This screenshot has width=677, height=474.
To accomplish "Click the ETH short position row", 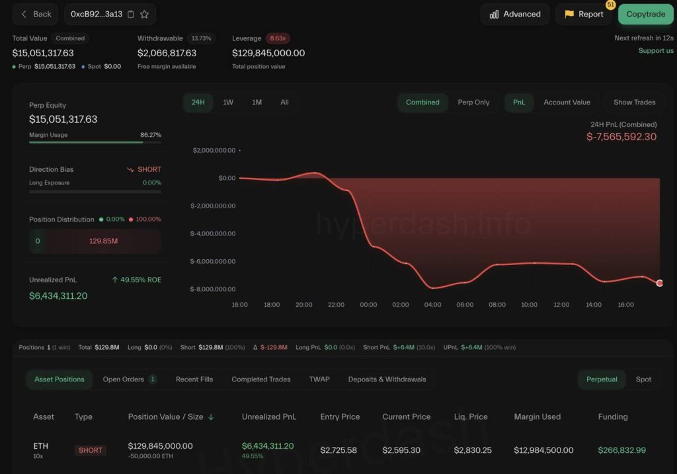I will 331,450.
